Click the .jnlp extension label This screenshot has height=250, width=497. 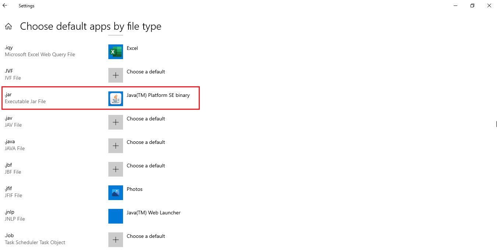click(10, 212)
